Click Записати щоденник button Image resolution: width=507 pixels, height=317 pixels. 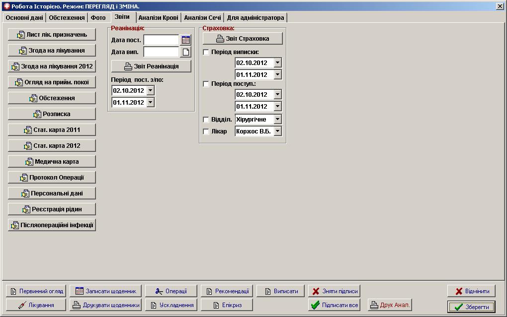pyautogui.click(x=106, y=291)
